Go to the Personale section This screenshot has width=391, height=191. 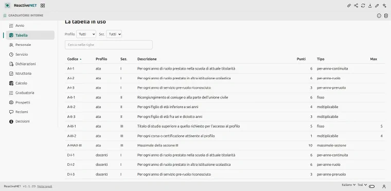point(30,45)
